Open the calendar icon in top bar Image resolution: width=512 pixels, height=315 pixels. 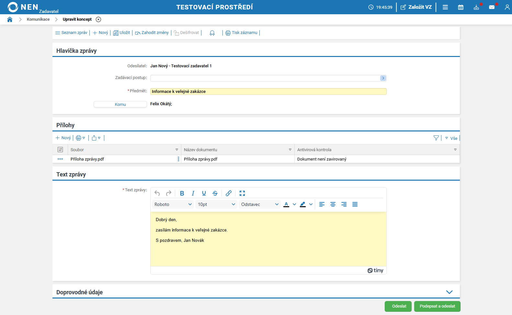[x=461, y=7]
